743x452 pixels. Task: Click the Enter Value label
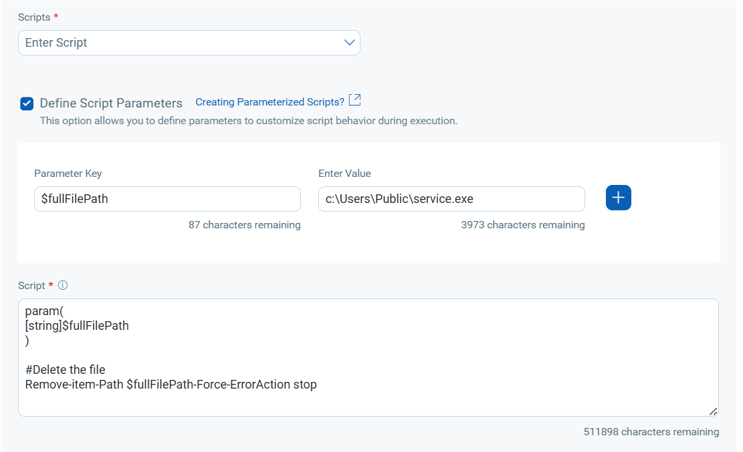(344, 174)
